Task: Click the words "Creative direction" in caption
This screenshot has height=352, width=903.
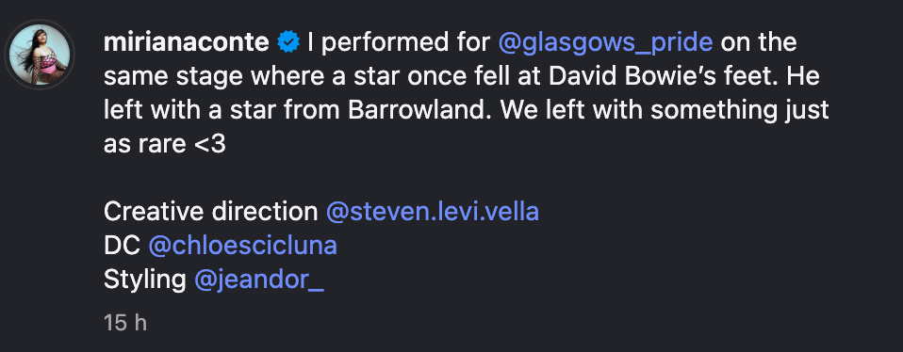Action: (210, 212)
